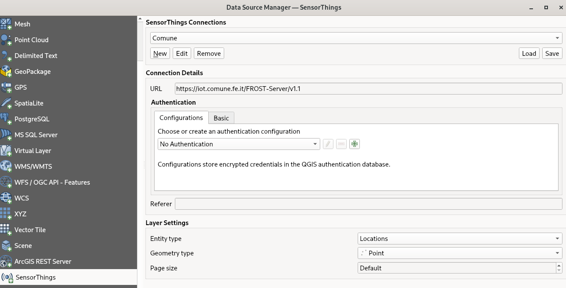566x288 pixels.
Task: Switch to the Basic authentication tab
Action: coord(221,118)
